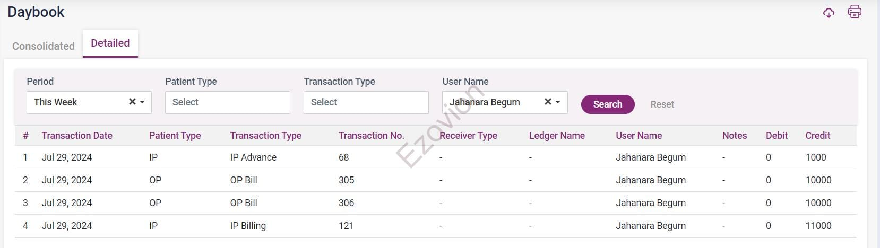The width and height of the screenshot is (880, 248).
Task: Expand the User Name dropdown arrow
Action: [558, 102]
